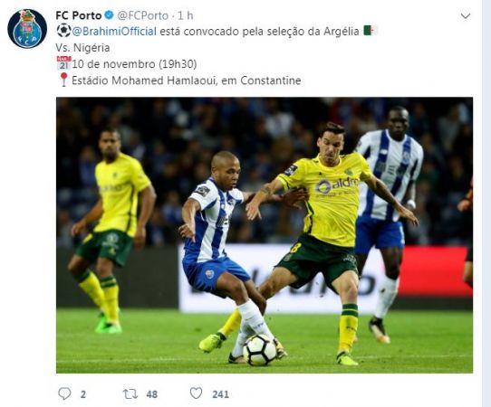View the 2 replies count
This screenshot has width=491, height=407.
coord(83,394)
